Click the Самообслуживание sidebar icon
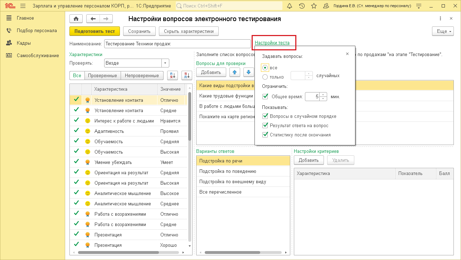Viewport: 461px width, 260px height. [x=9, y=55]
